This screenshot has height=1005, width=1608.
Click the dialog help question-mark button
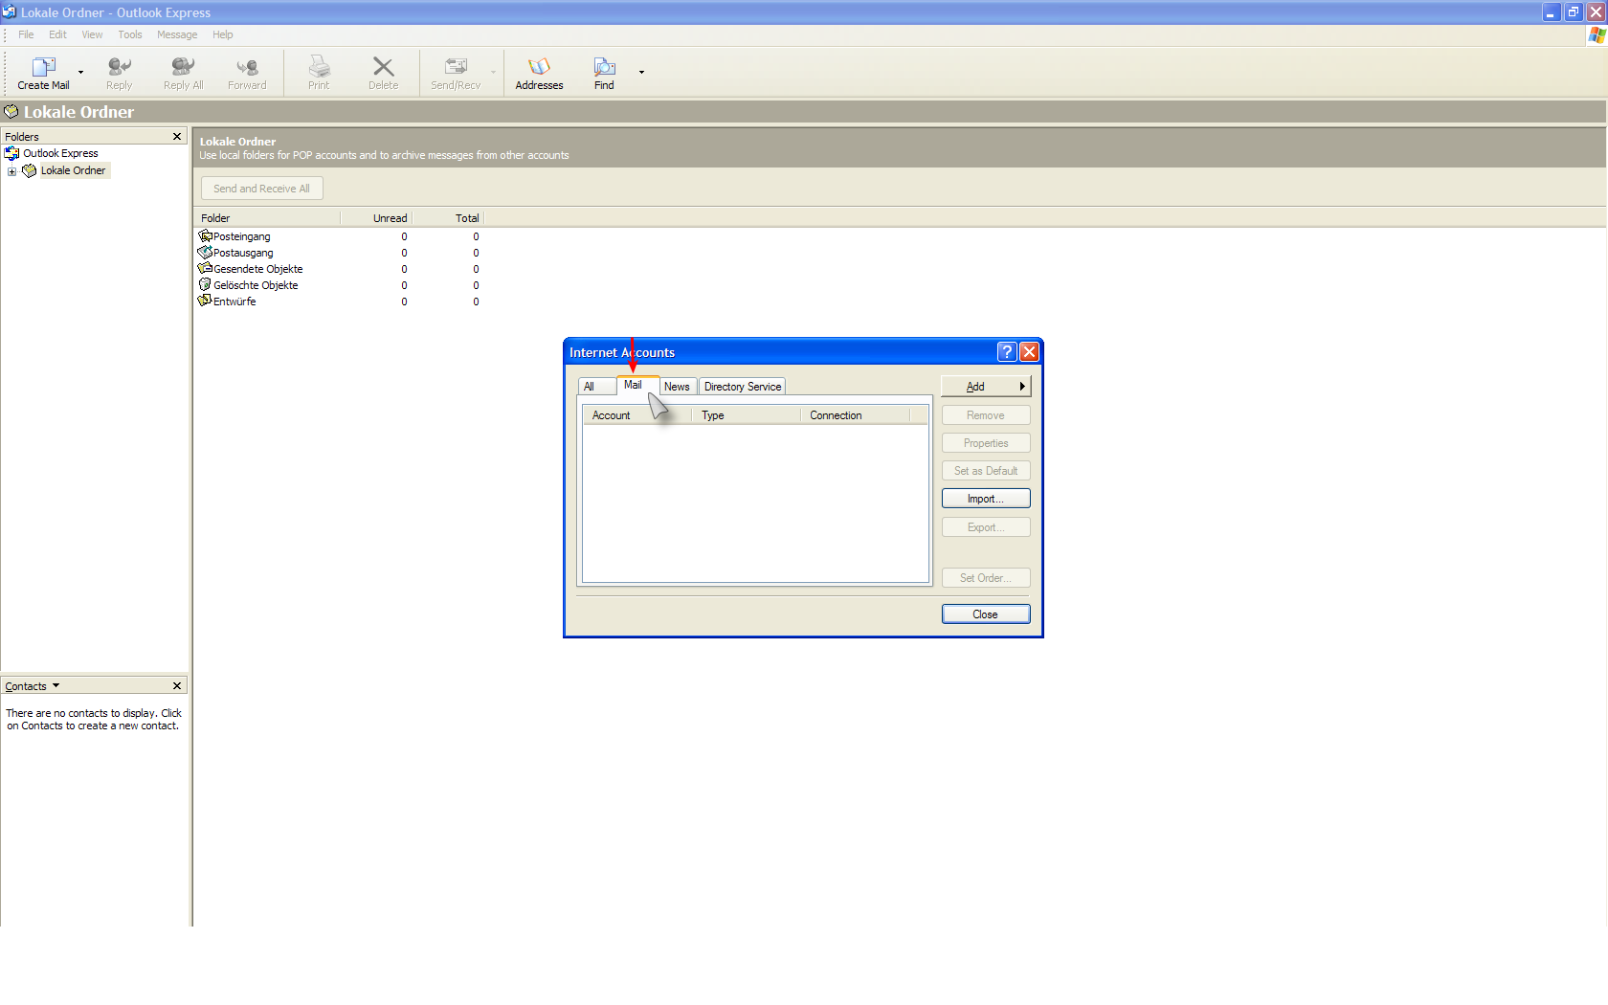[x=1006, y=352]
